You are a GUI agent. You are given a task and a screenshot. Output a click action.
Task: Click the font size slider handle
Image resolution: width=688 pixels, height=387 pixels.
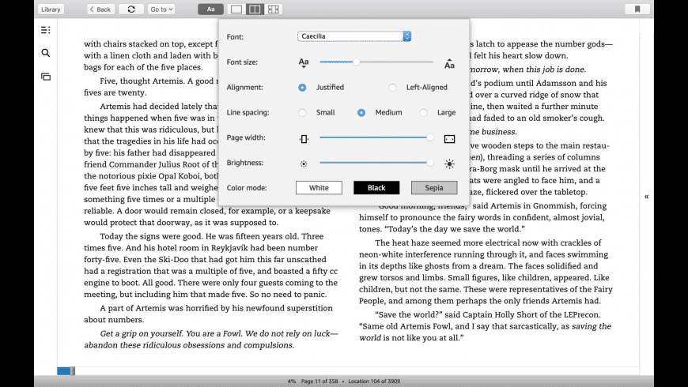(357, 62)
